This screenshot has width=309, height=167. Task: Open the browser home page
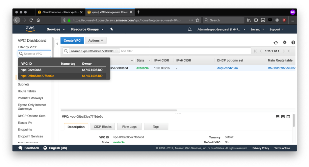click(x=38, y=20)
